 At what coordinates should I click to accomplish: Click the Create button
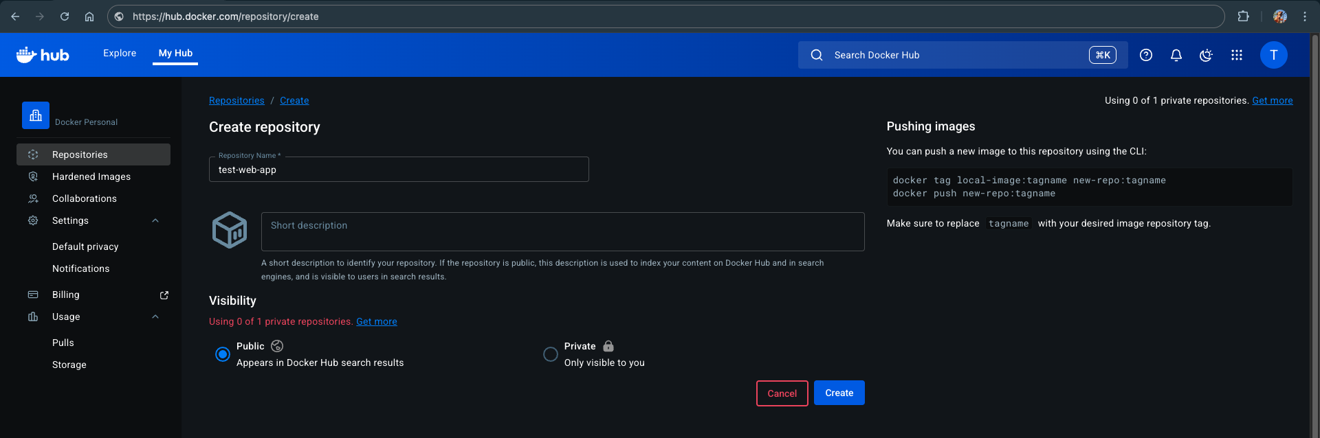point(839,393)
